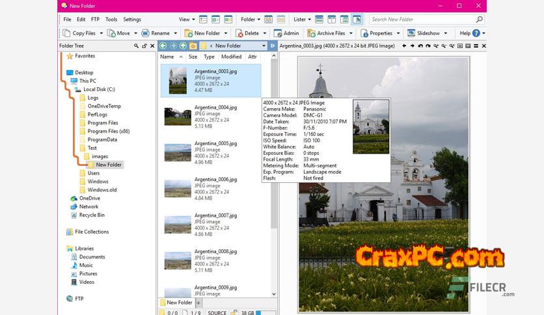544x315 pixels.
Task: Click the Help question mark icon
Action: [x=476, y=33]
